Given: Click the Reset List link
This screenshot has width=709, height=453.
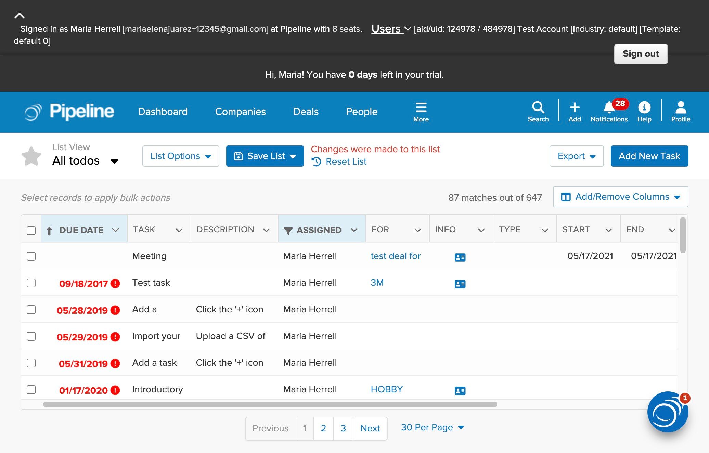Looking at the screenshot, I should 346,161.
